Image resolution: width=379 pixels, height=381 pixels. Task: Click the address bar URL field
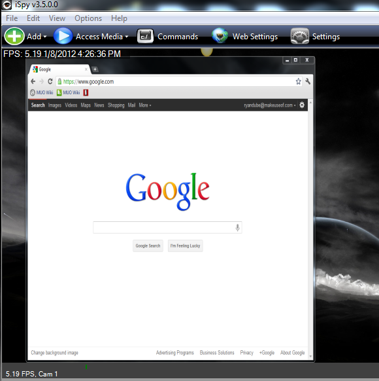coord(179,82)
